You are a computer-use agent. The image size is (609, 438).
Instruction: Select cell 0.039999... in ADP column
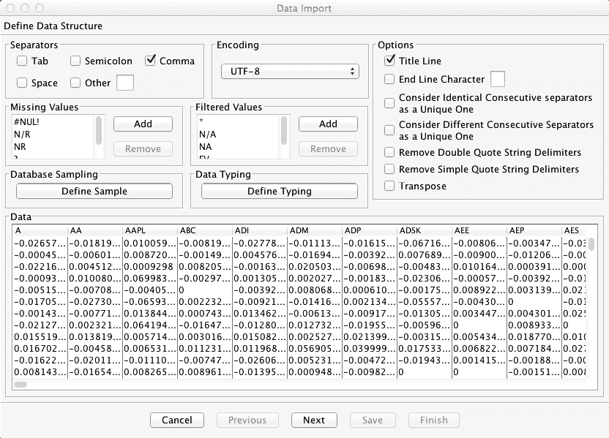coord(370,349)
